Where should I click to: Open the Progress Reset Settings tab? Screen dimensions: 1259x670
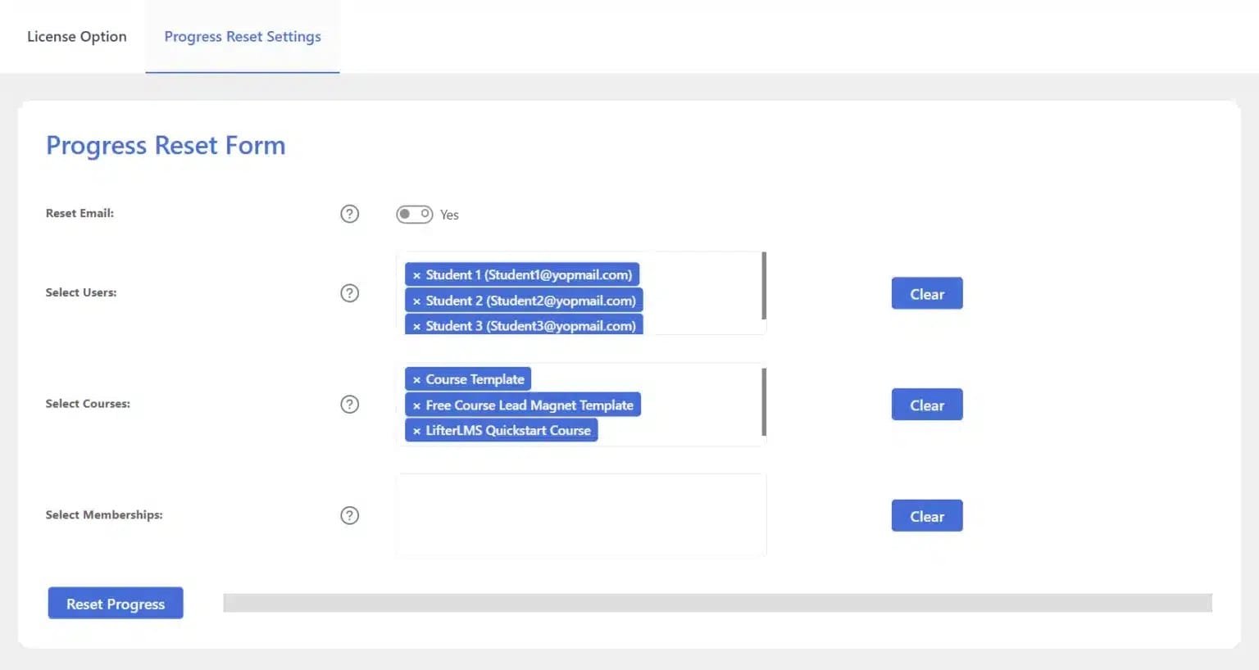tap(243, 36)
